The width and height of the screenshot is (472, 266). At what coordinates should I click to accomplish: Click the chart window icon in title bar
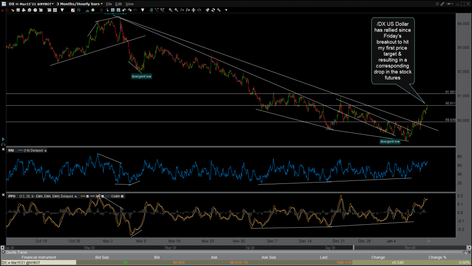click(3, 3)
